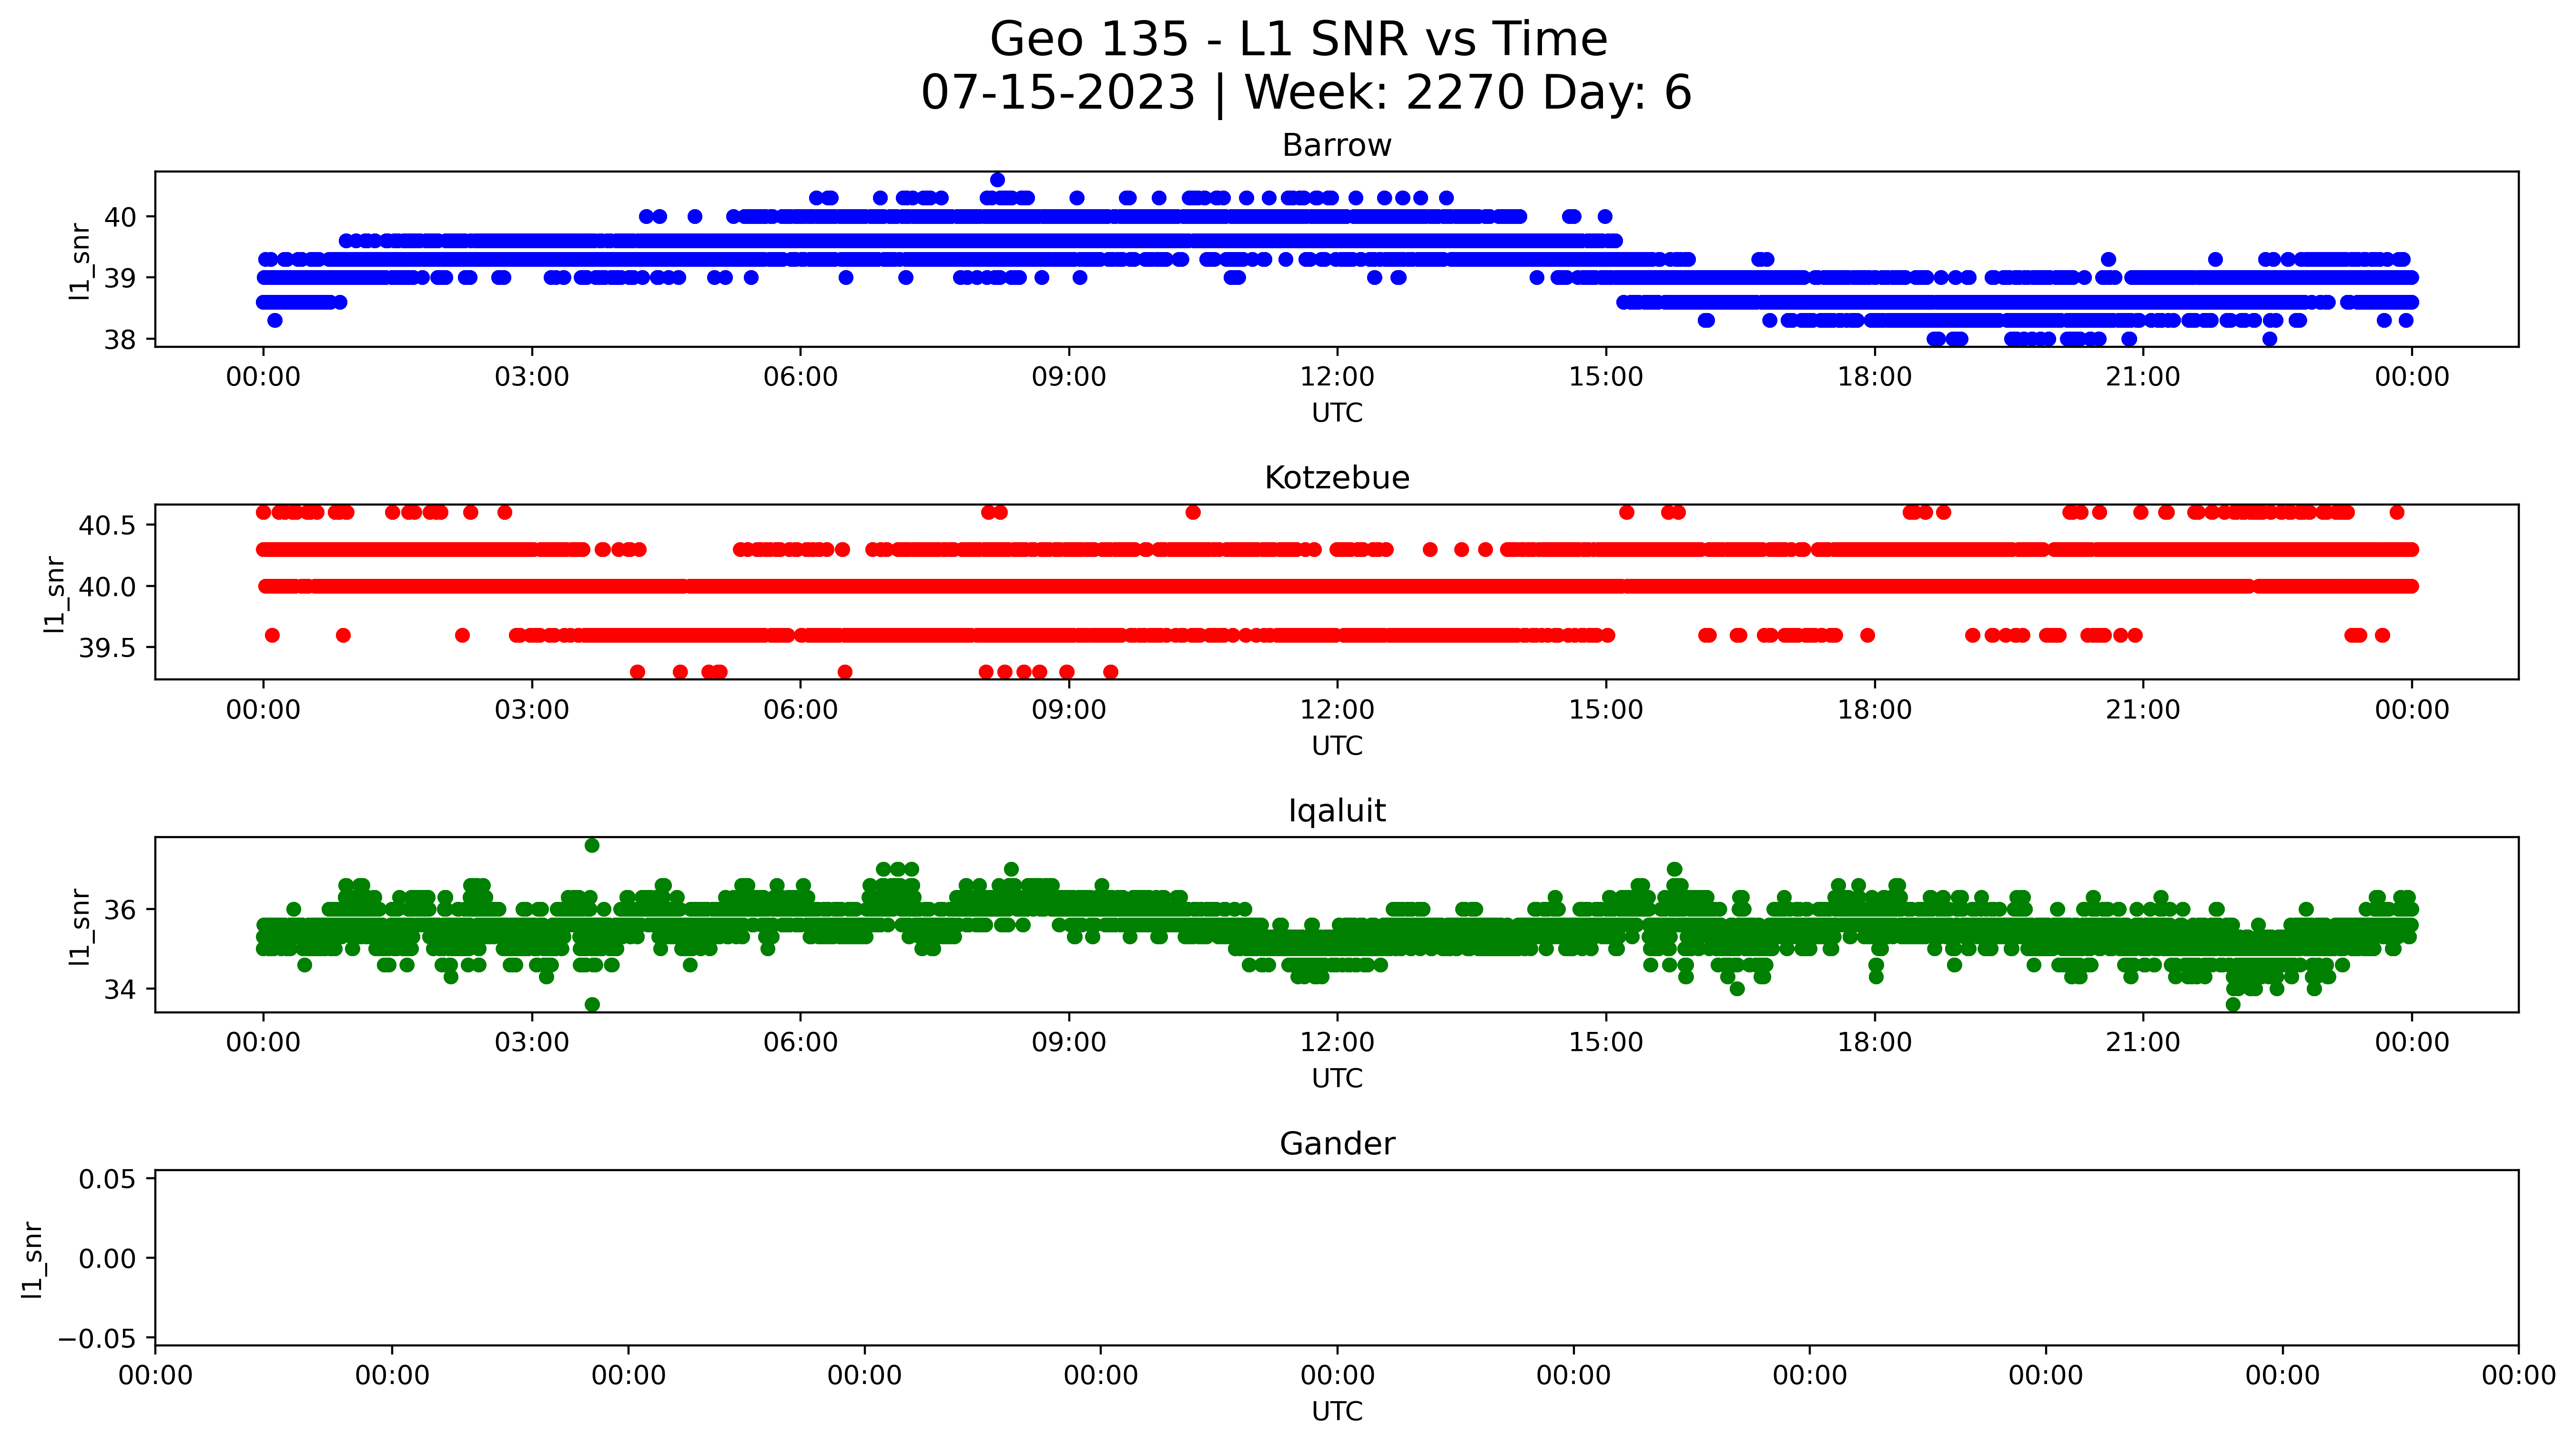Click the '34' y-axis tick of Iqaluit plot

pyautogui.click(x=120, y=989)
